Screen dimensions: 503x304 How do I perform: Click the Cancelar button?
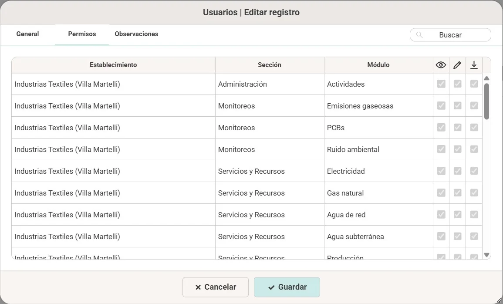click(216, 287)
